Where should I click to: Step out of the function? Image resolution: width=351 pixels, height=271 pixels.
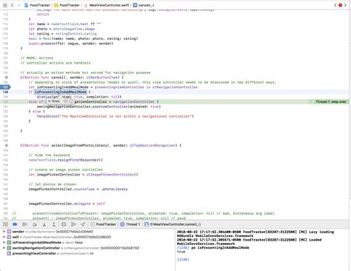pyautogui.click(x=53, y=224)
